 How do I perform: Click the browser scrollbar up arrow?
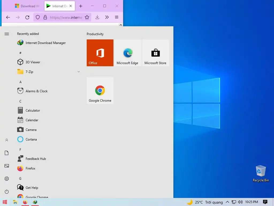point(121,25)
